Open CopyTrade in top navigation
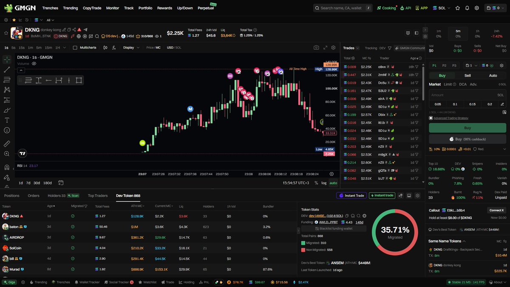The height and width of the screenshot is (287, 510). coord(92,8)
